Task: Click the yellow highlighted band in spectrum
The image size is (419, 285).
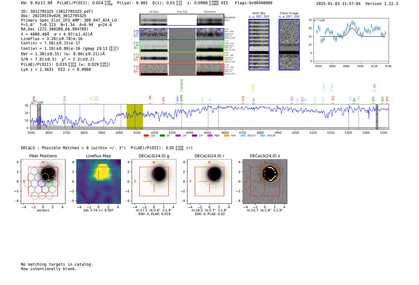Action: point(135,117)
